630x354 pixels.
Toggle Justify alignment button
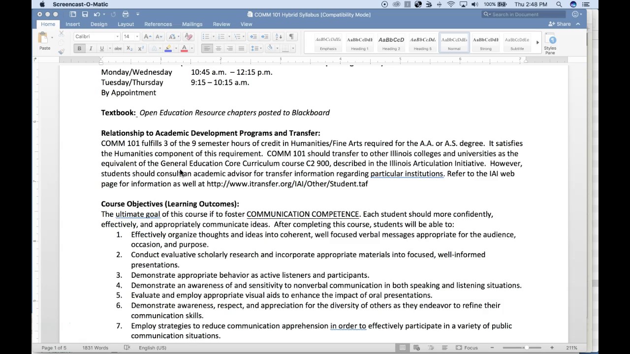tap(241, 48)
